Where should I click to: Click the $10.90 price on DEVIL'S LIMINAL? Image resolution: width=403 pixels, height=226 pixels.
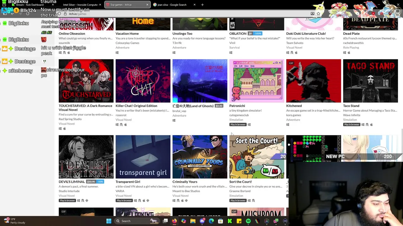pos(91,182)
